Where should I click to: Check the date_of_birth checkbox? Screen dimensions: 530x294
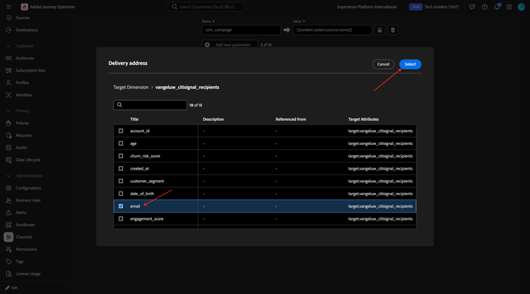[x=121, y=194]
